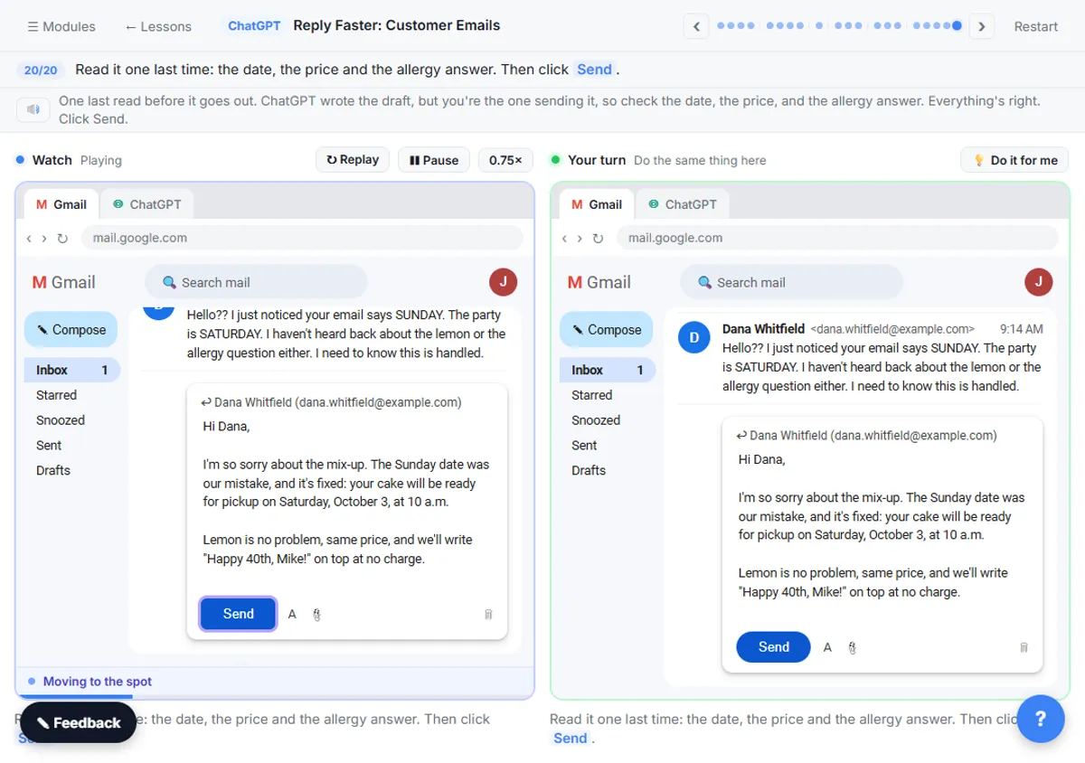Switch to ChatGPT tab in Your turn browser
Image resolution: width=1085 pixels, height=763 pixels.
coord(682,204)
